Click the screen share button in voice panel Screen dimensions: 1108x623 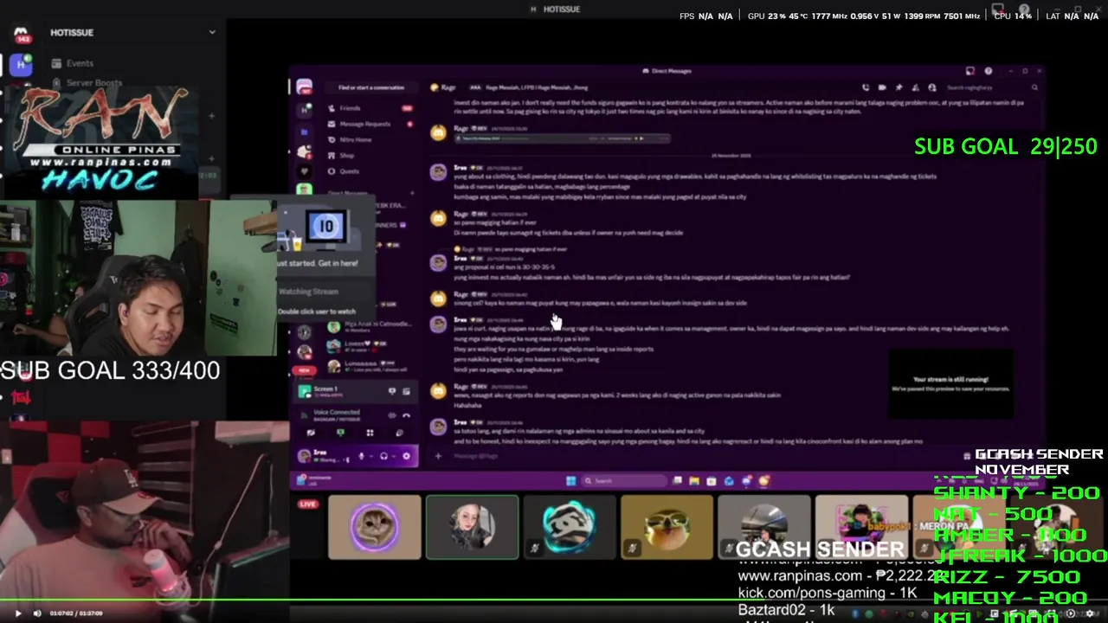[340, 433]
